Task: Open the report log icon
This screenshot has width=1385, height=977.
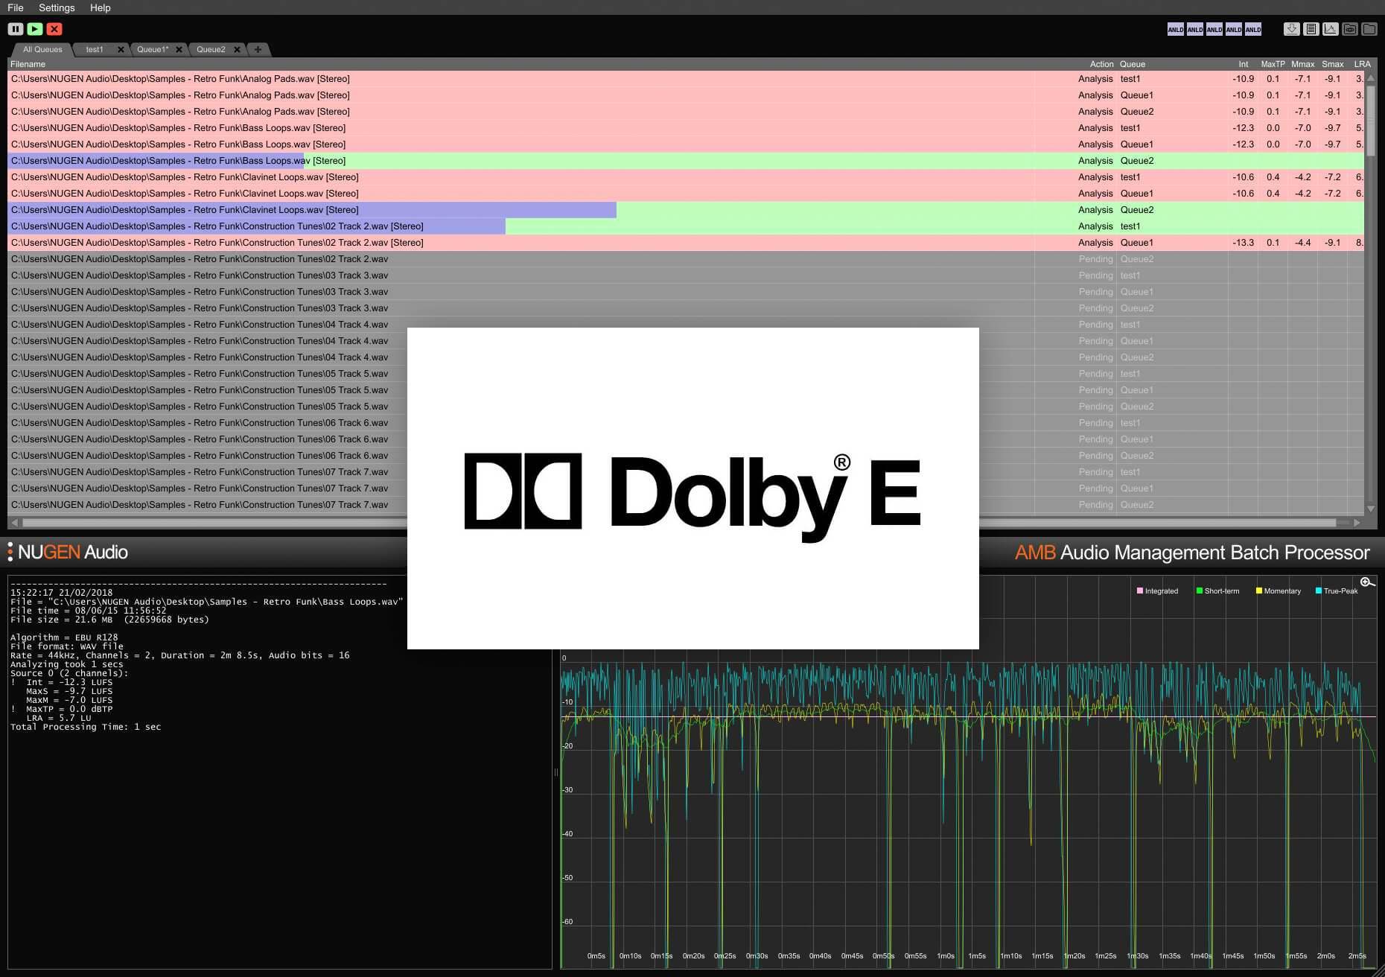Action: click(x=1311, y=28)
